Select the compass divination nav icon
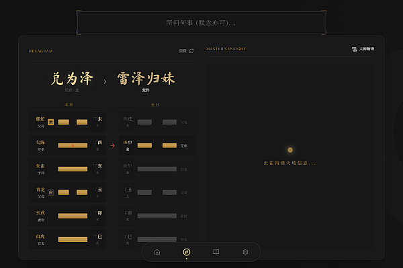This screenshot has height=268, width=403. (187, 252)
